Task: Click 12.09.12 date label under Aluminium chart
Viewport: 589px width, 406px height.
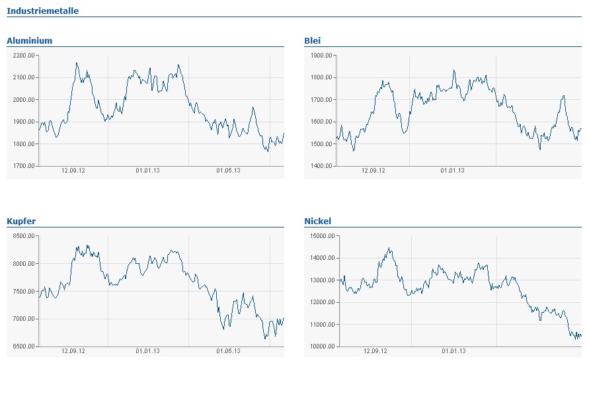Action: coord(73,171)
